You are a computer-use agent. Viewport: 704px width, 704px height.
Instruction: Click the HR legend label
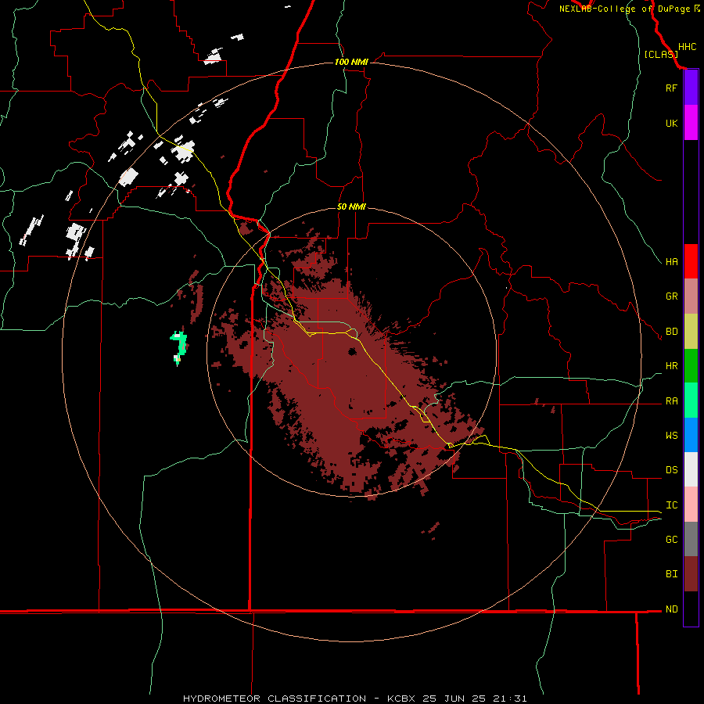(x=671, y=366)
